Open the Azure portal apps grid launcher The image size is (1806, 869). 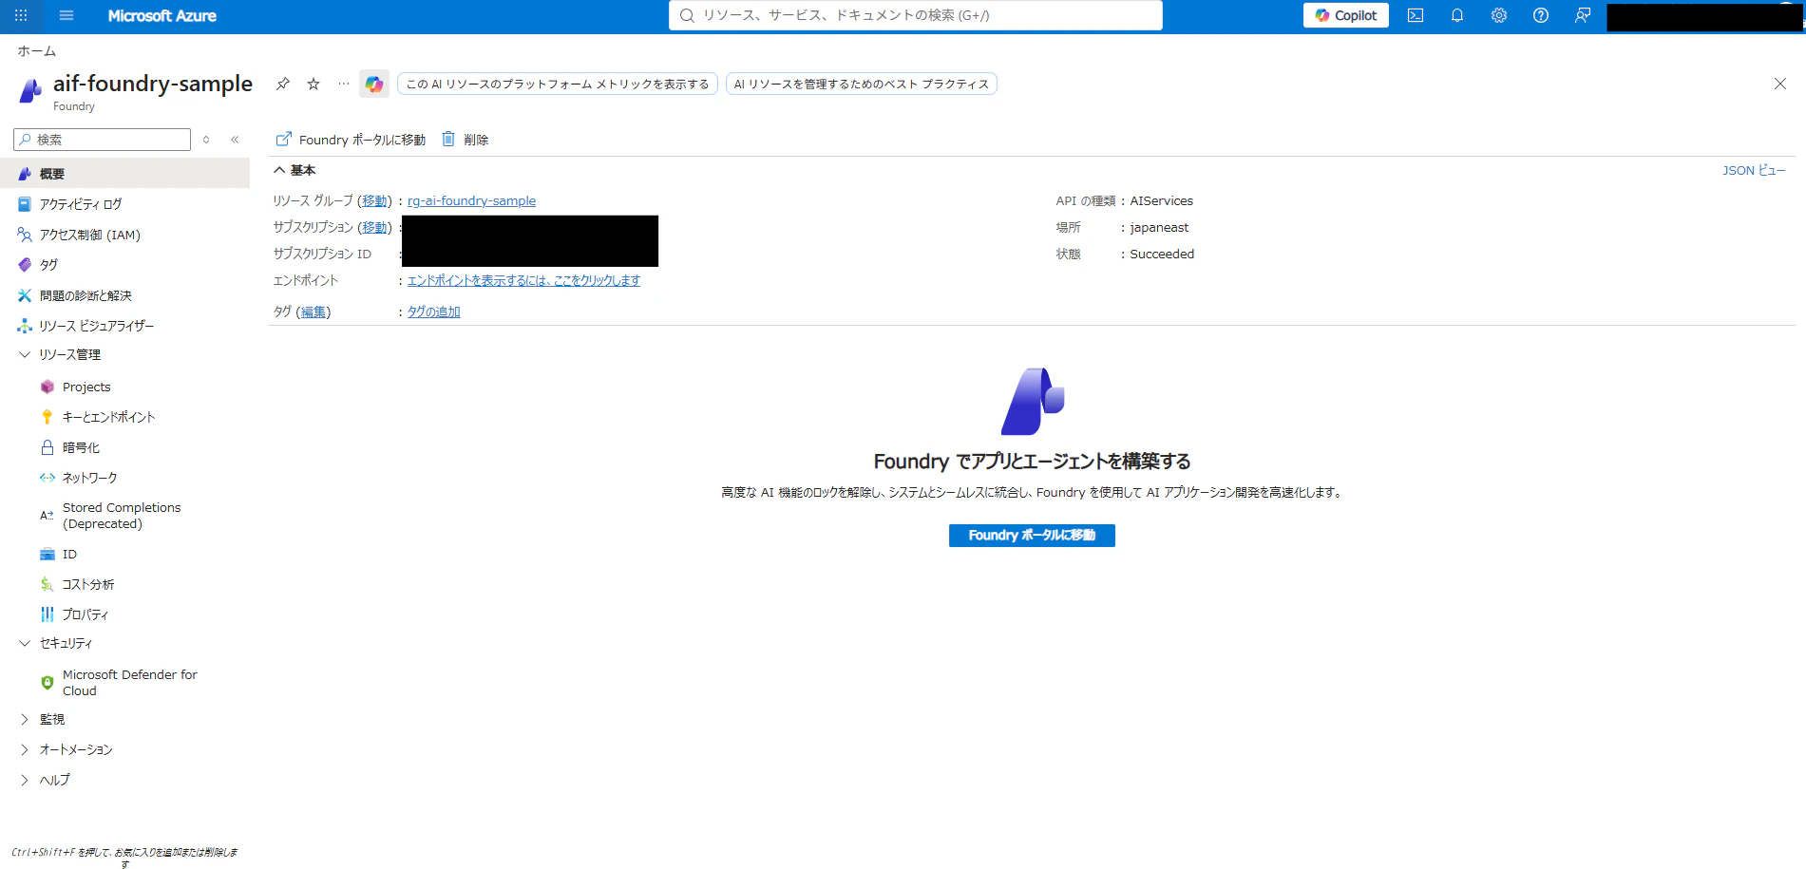coord(21,15)
